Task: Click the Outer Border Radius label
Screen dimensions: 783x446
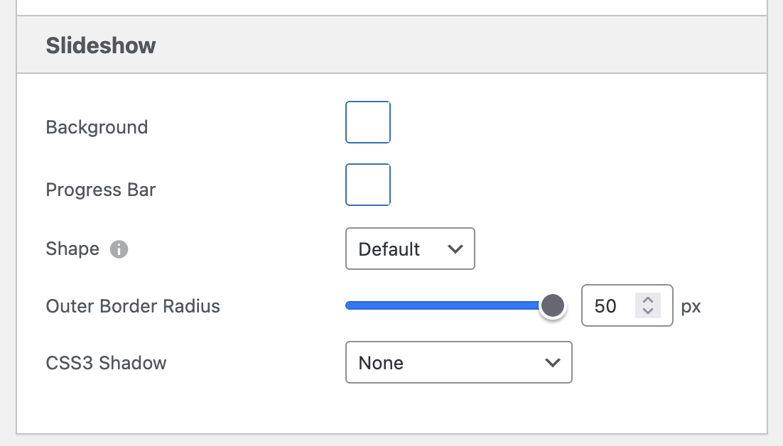Action: (133, 306)
